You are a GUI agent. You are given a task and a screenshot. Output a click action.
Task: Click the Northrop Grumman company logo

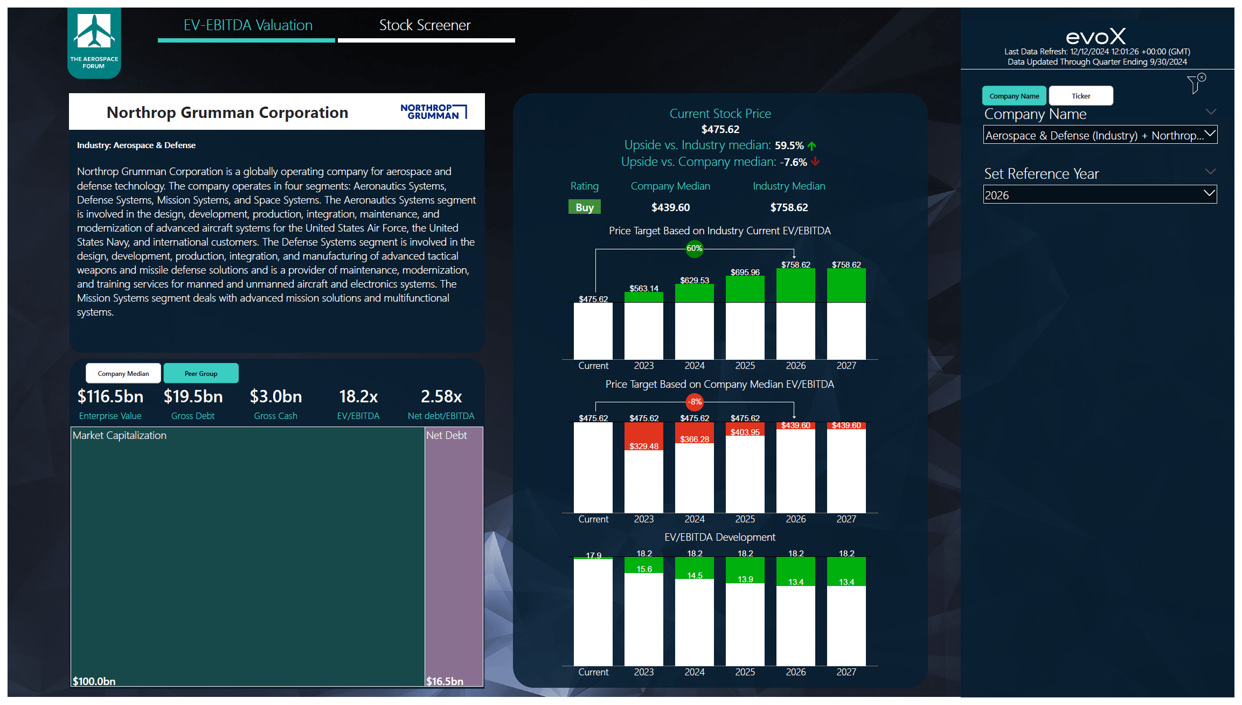pos(434,111)
